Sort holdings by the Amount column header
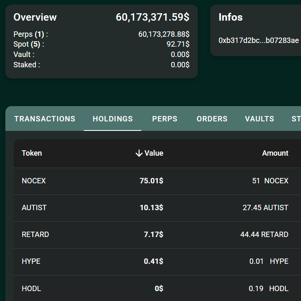The height and width of the screenshot is (301, 301). point(275,153)
